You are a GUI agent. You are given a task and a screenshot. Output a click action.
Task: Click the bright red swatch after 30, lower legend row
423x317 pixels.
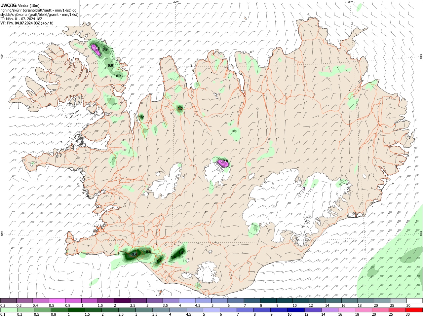(x=414, y=310)
